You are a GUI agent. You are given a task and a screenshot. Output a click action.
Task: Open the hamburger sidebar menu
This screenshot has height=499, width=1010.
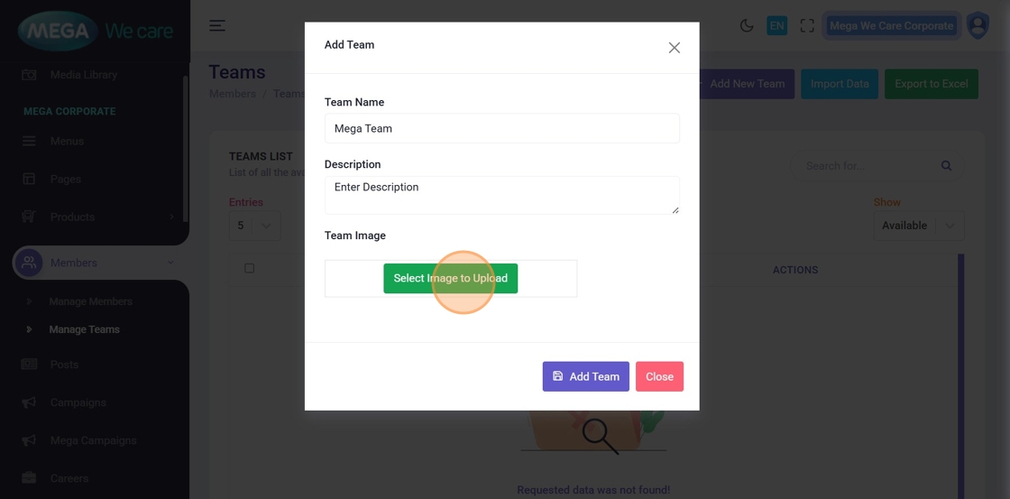point(217,25)
